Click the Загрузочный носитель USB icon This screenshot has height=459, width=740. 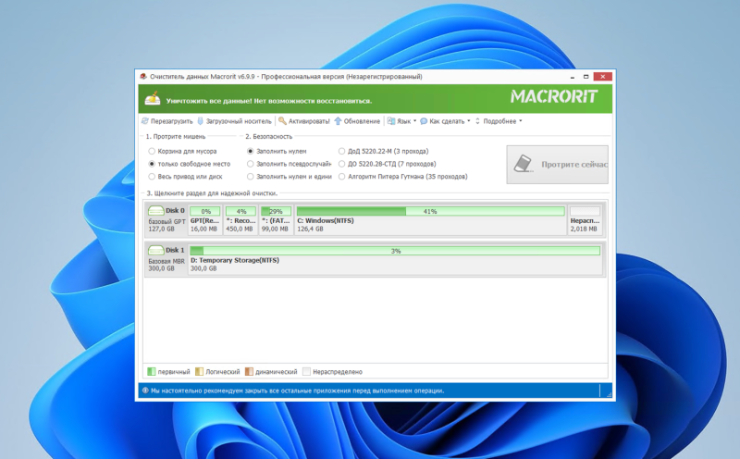coord(200,121)
